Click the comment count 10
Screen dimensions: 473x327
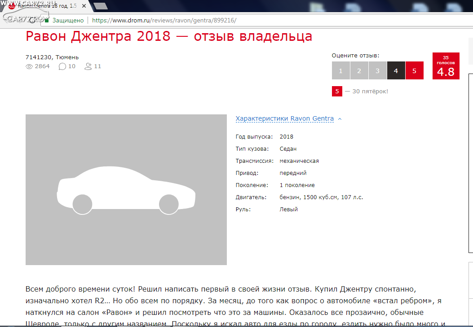click(x=72, y=66)
